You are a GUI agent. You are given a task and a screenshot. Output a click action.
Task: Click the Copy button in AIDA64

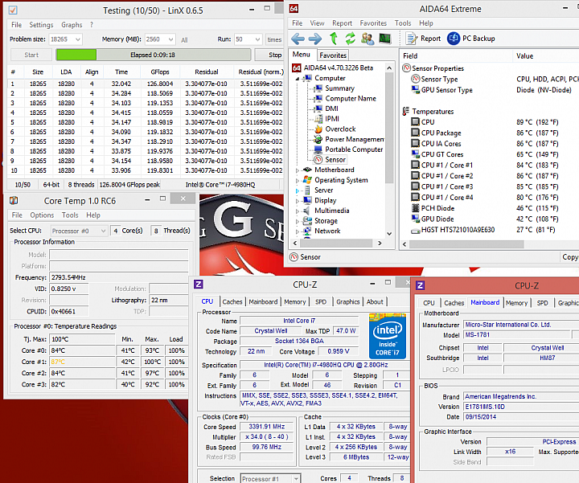[x=570, y=257]
